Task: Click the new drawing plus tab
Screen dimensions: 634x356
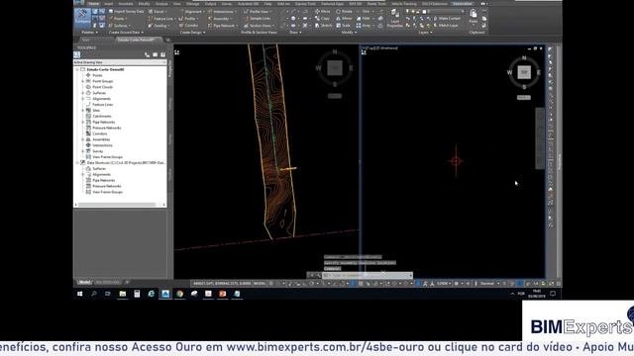Action: pyautogui.click(x=168, y=40)
